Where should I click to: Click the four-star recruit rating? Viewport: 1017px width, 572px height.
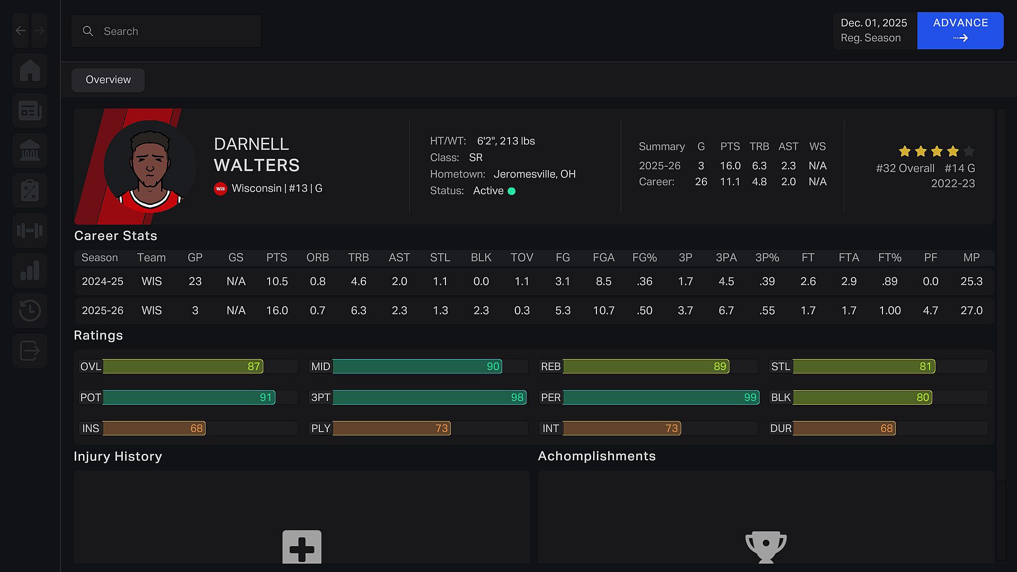[936, 152]
